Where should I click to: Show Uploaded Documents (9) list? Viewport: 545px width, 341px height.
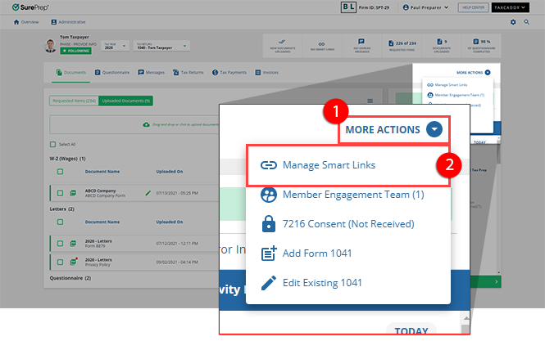[126, 101]
